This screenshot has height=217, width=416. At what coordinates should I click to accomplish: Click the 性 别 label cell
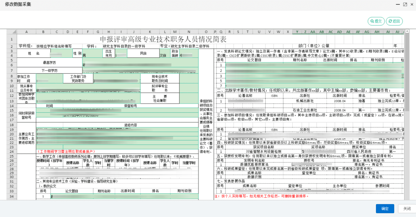pos(77,53)
